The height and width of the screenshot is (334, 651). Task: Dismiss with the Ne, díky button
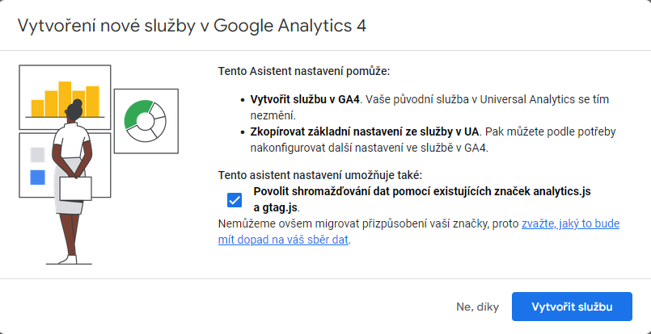point(477,307)
